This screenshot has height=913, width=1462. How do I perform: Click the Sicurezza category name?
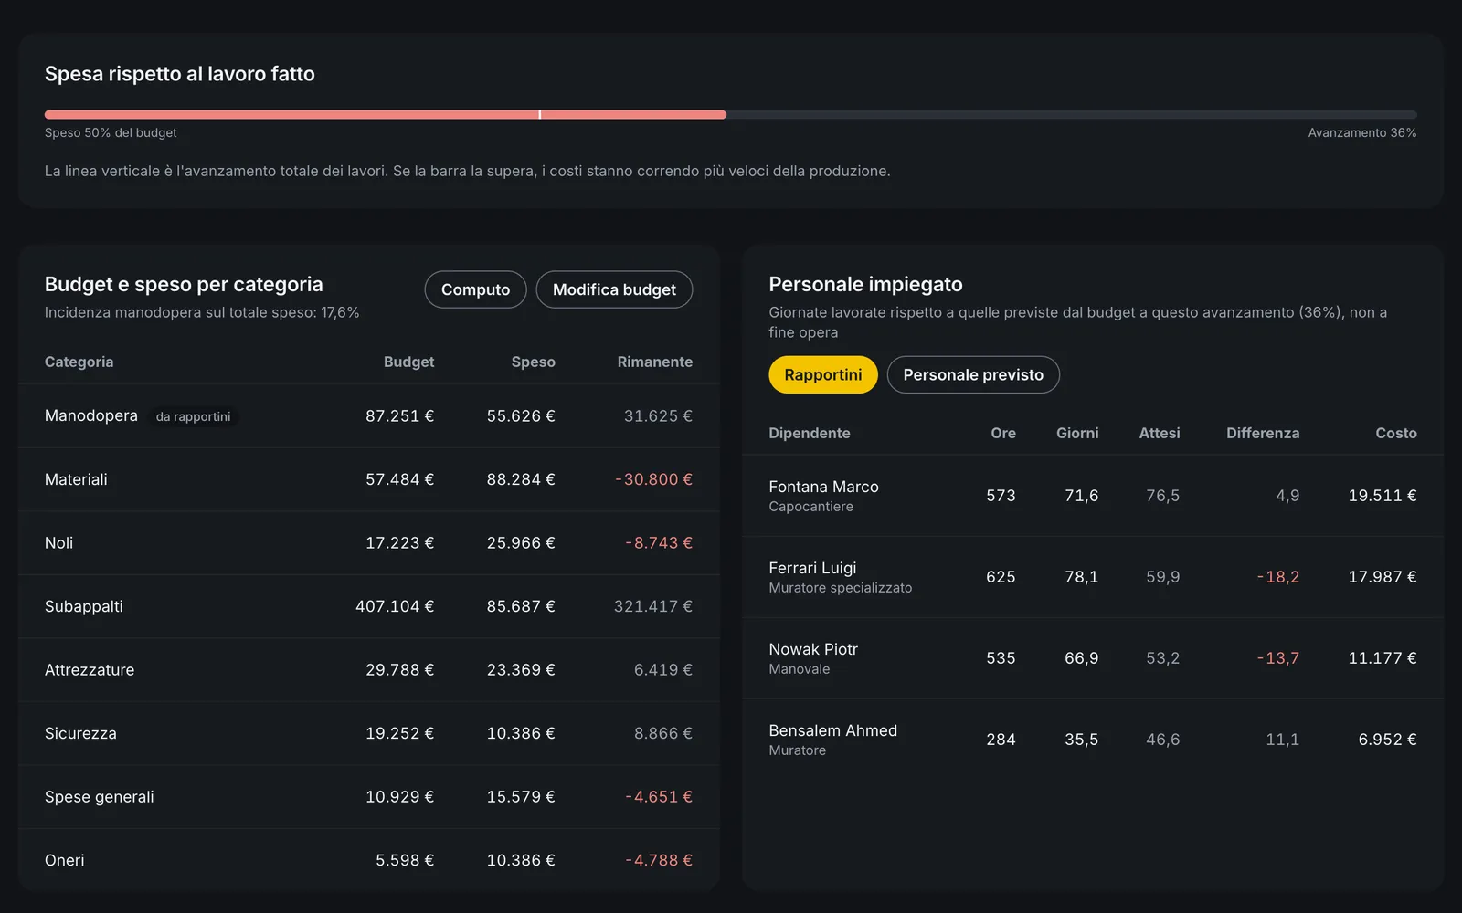tap(80, 733)
